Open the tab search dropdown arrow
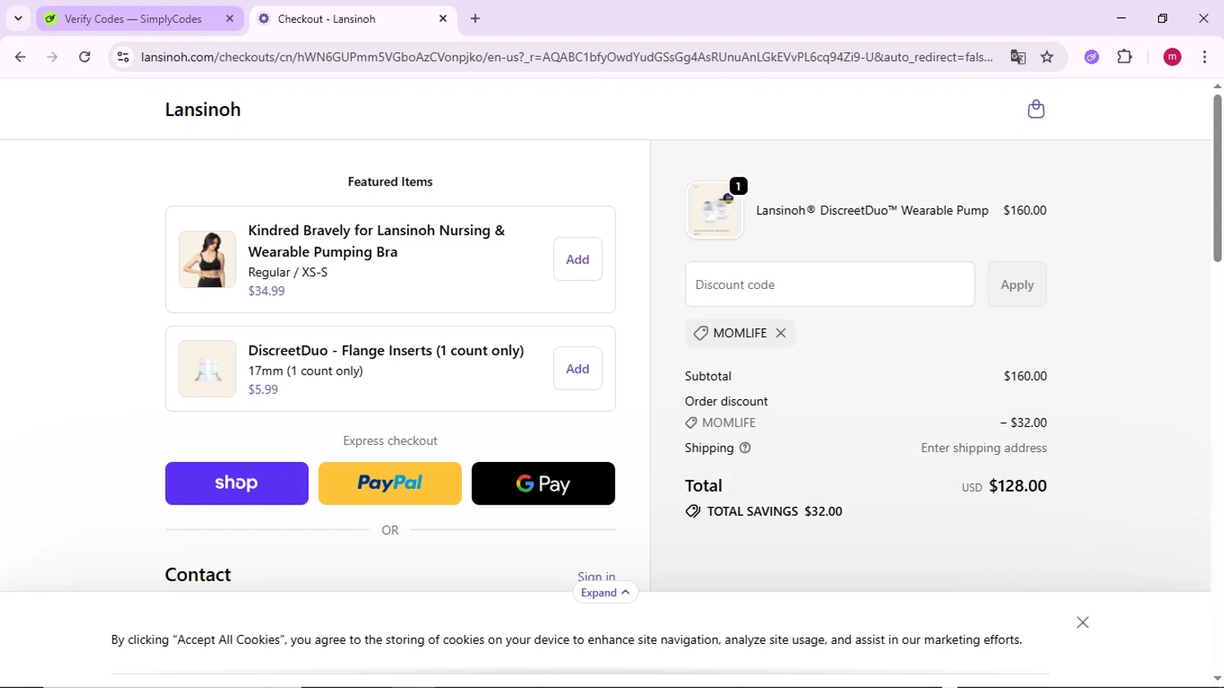This screenshot has height=688, width=1224. point(18,18)
